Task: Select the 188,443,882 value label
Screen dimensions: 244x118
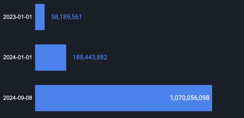Action: (x=90, y=57)
